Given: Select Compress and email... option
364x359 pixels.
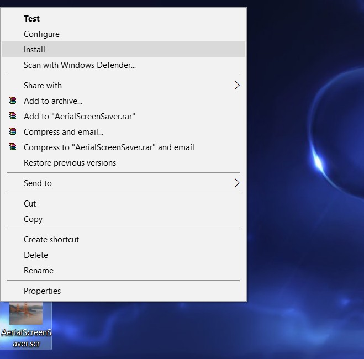Looking at the screenshot, I should click(124, 132).
